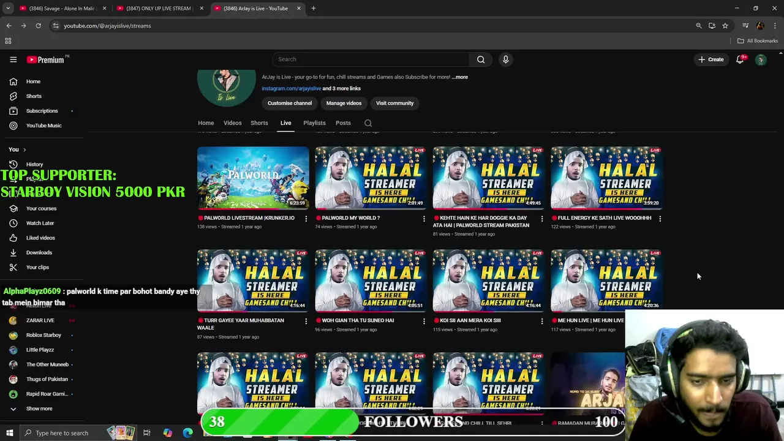Viewport: 784px width, 441px height.
Task: Open the YouTube hamburger guide menu
Action: tap(13, 59)
